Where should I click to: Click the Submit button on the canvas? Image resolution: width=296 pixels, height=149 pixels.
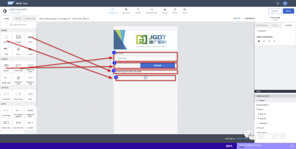point(158,65)
